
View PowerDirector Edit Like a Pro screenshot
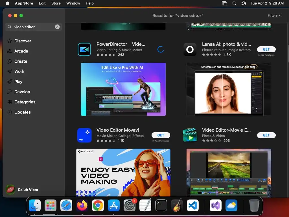coord(123,89)
